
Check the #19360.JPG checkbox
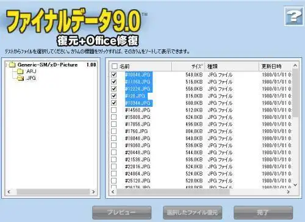click(114, 145)
